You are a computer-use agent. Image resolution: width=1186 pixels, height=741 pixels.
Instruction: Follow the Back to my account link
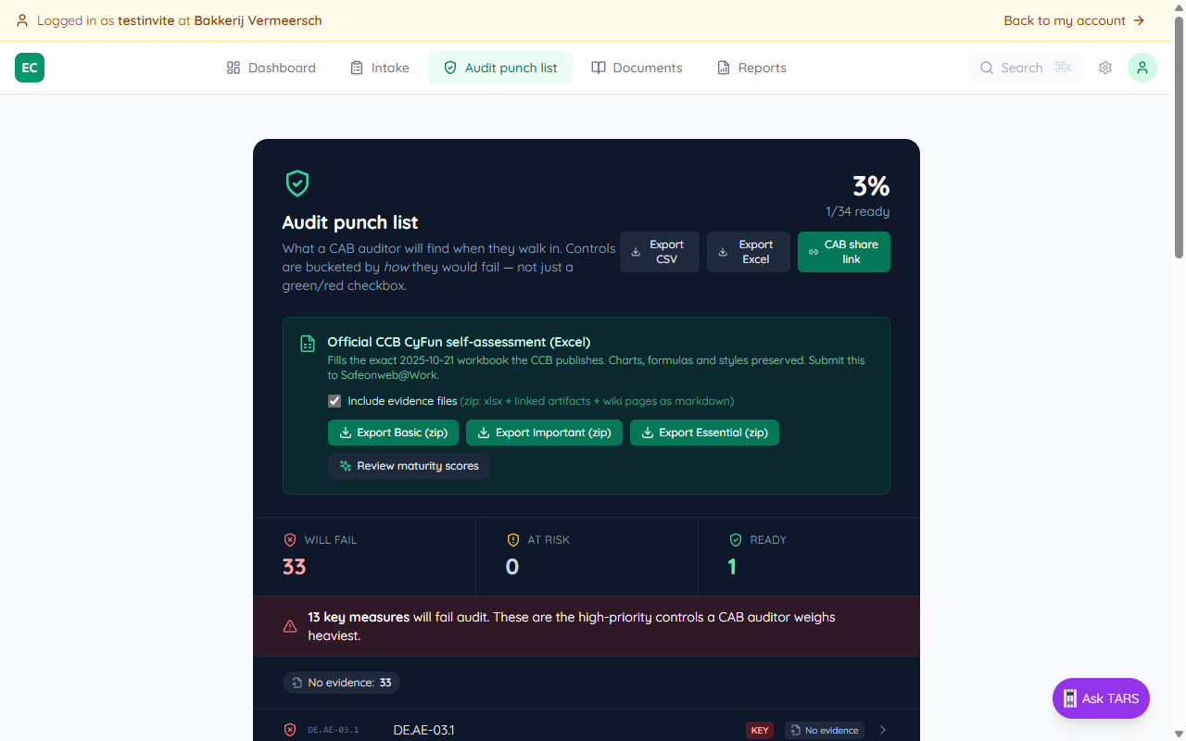(x=1074, y=19)
